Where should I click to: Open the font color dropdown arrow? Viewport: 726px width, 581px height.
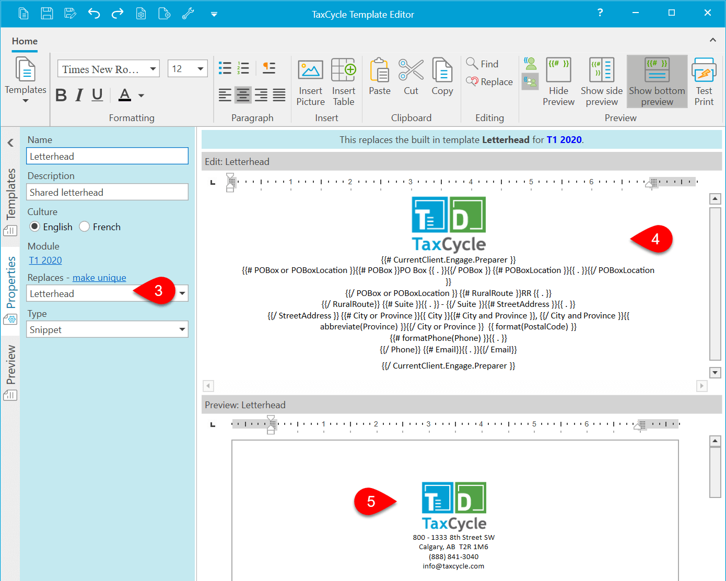(x=141, y=96)
